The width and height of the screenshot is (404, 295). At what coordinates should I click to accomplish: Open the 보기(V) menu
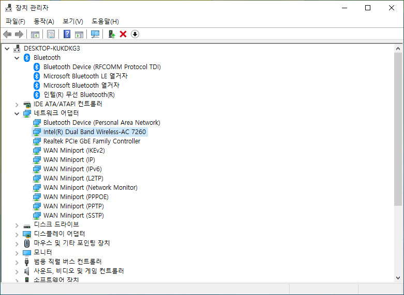click(x=73, y=21)
